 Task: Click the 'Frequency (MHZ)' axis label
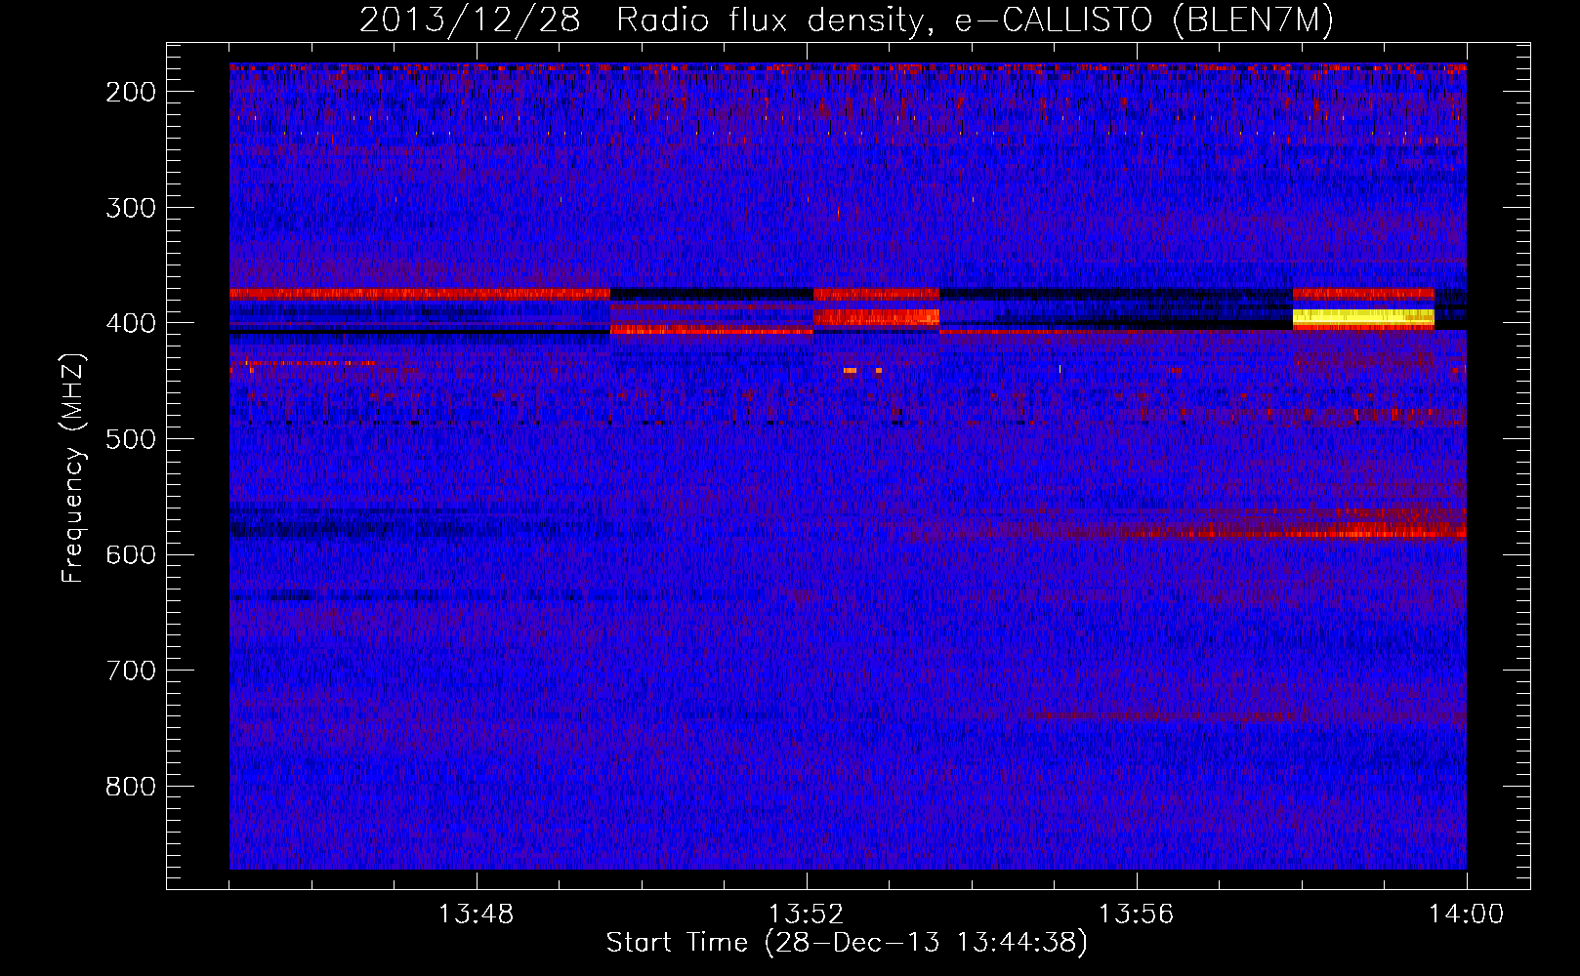coord(74,468)
